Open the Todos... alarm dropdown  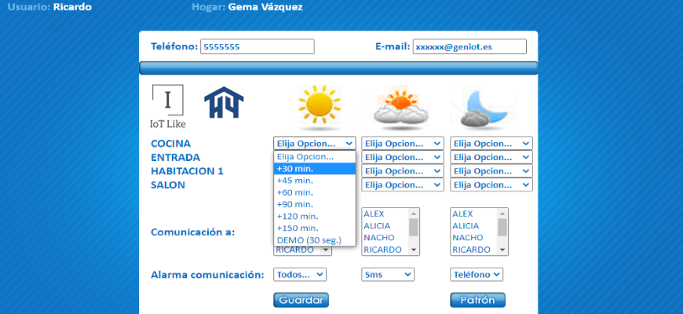pos(300,275)
